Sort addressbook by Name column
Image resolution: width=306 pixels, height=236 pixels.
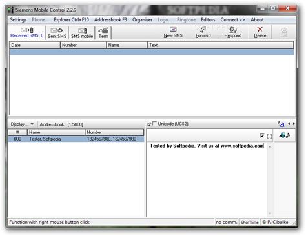[56, 132]
